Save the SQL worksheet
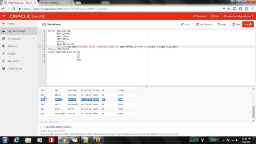256x144 pixels. [x=236, y=24]
